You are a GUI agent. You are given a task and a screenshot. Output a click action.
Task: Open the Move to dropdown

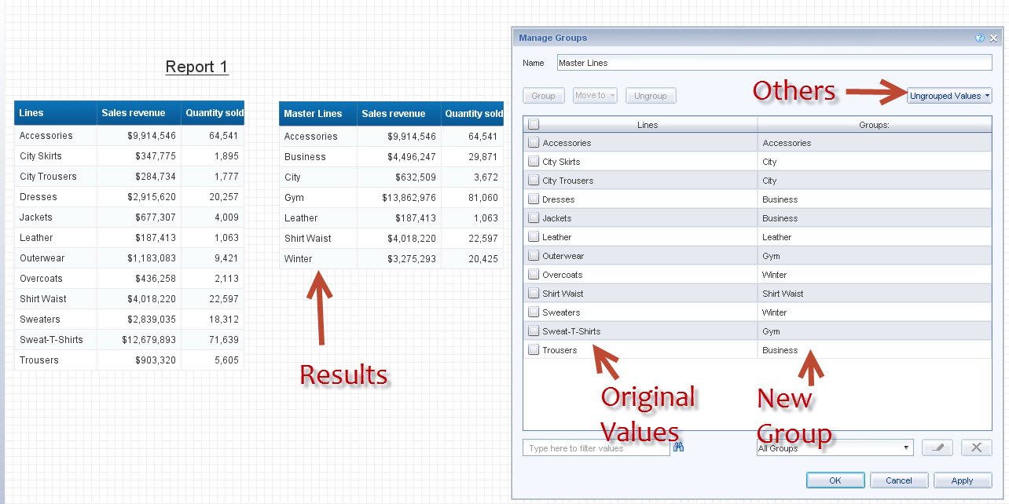pos(595,96)
